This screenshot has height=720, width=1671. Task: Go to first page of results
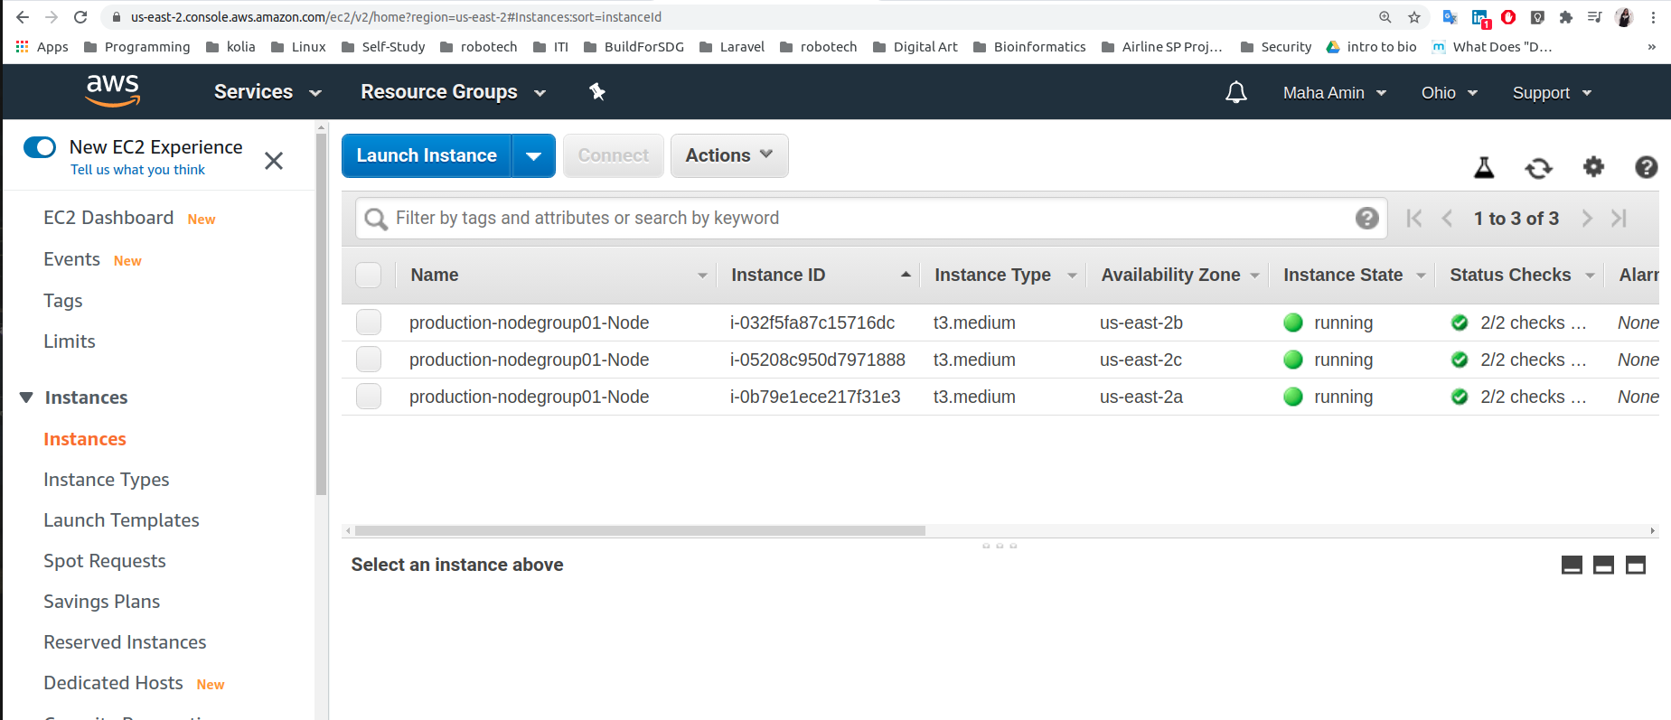(1414, 218)
